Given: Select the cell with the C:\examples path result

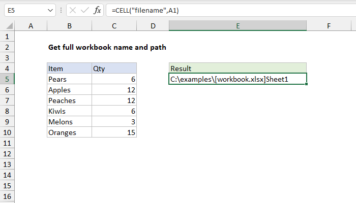Looking at the screenshot, I should [x=238, y=79].
